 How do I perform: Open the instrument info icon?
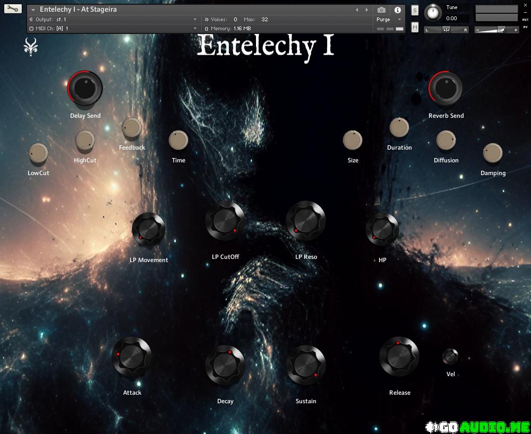click(398, 10)
